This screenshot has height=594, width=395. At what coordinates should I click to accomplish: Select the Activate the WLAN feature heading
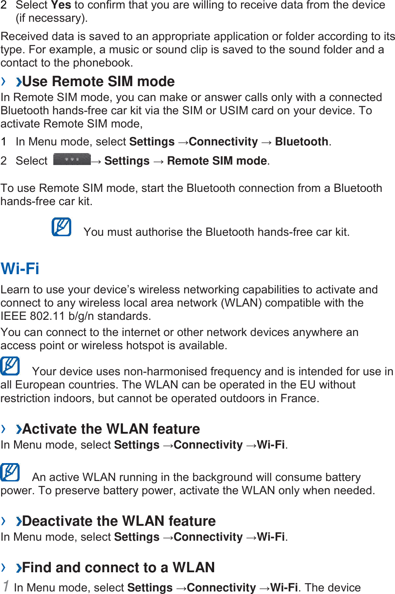111,429
